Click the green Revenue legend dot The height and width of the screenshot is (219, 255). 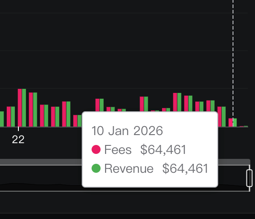point(96,168)
